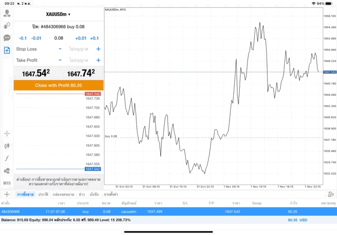Screen dimensions: 337x235
Task: Select the new order icon
Action: (7, 50)
